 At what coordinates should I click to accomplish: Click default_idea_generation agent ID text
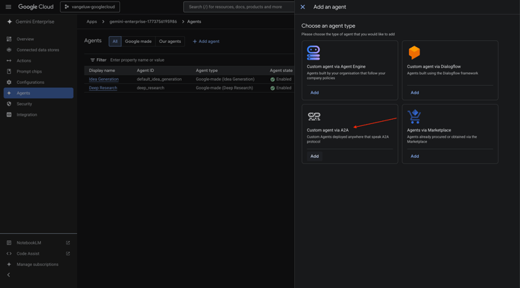(x=159, y=79)
